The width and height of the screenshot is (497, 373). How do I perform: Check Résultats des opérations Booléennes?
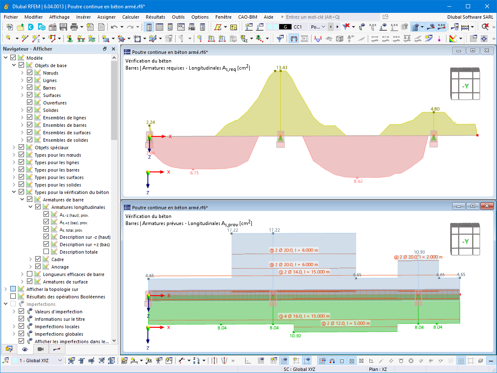coord(13,297)
